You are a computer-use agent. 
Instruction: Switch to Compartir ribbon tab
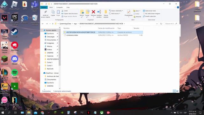pyautogui.click(x=60, y=7)
